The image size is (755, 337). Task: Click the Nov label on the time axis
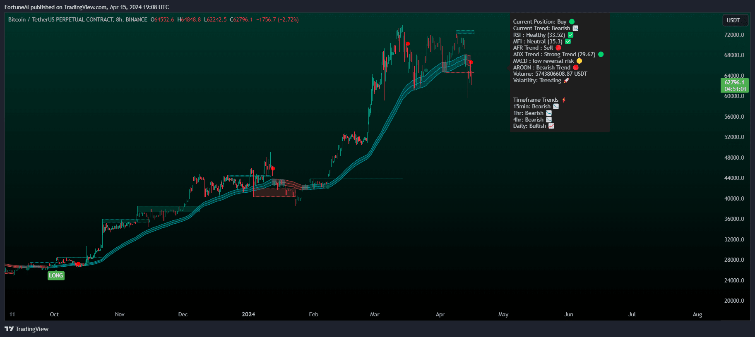[120, 314]
